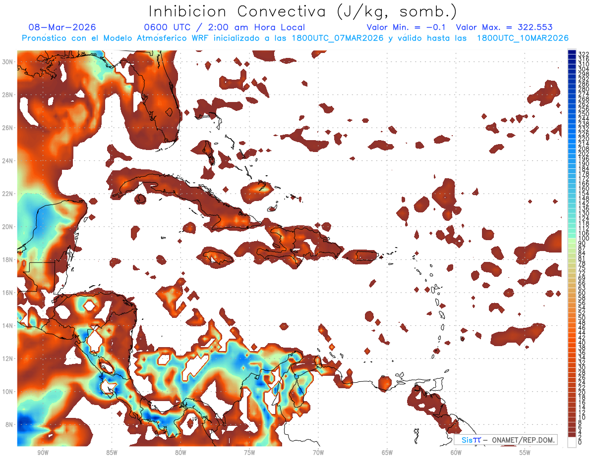Viewport: 595px width, 459px height.
Task: Click the '24N' latitude label
Action: click(x=8, y=160)
